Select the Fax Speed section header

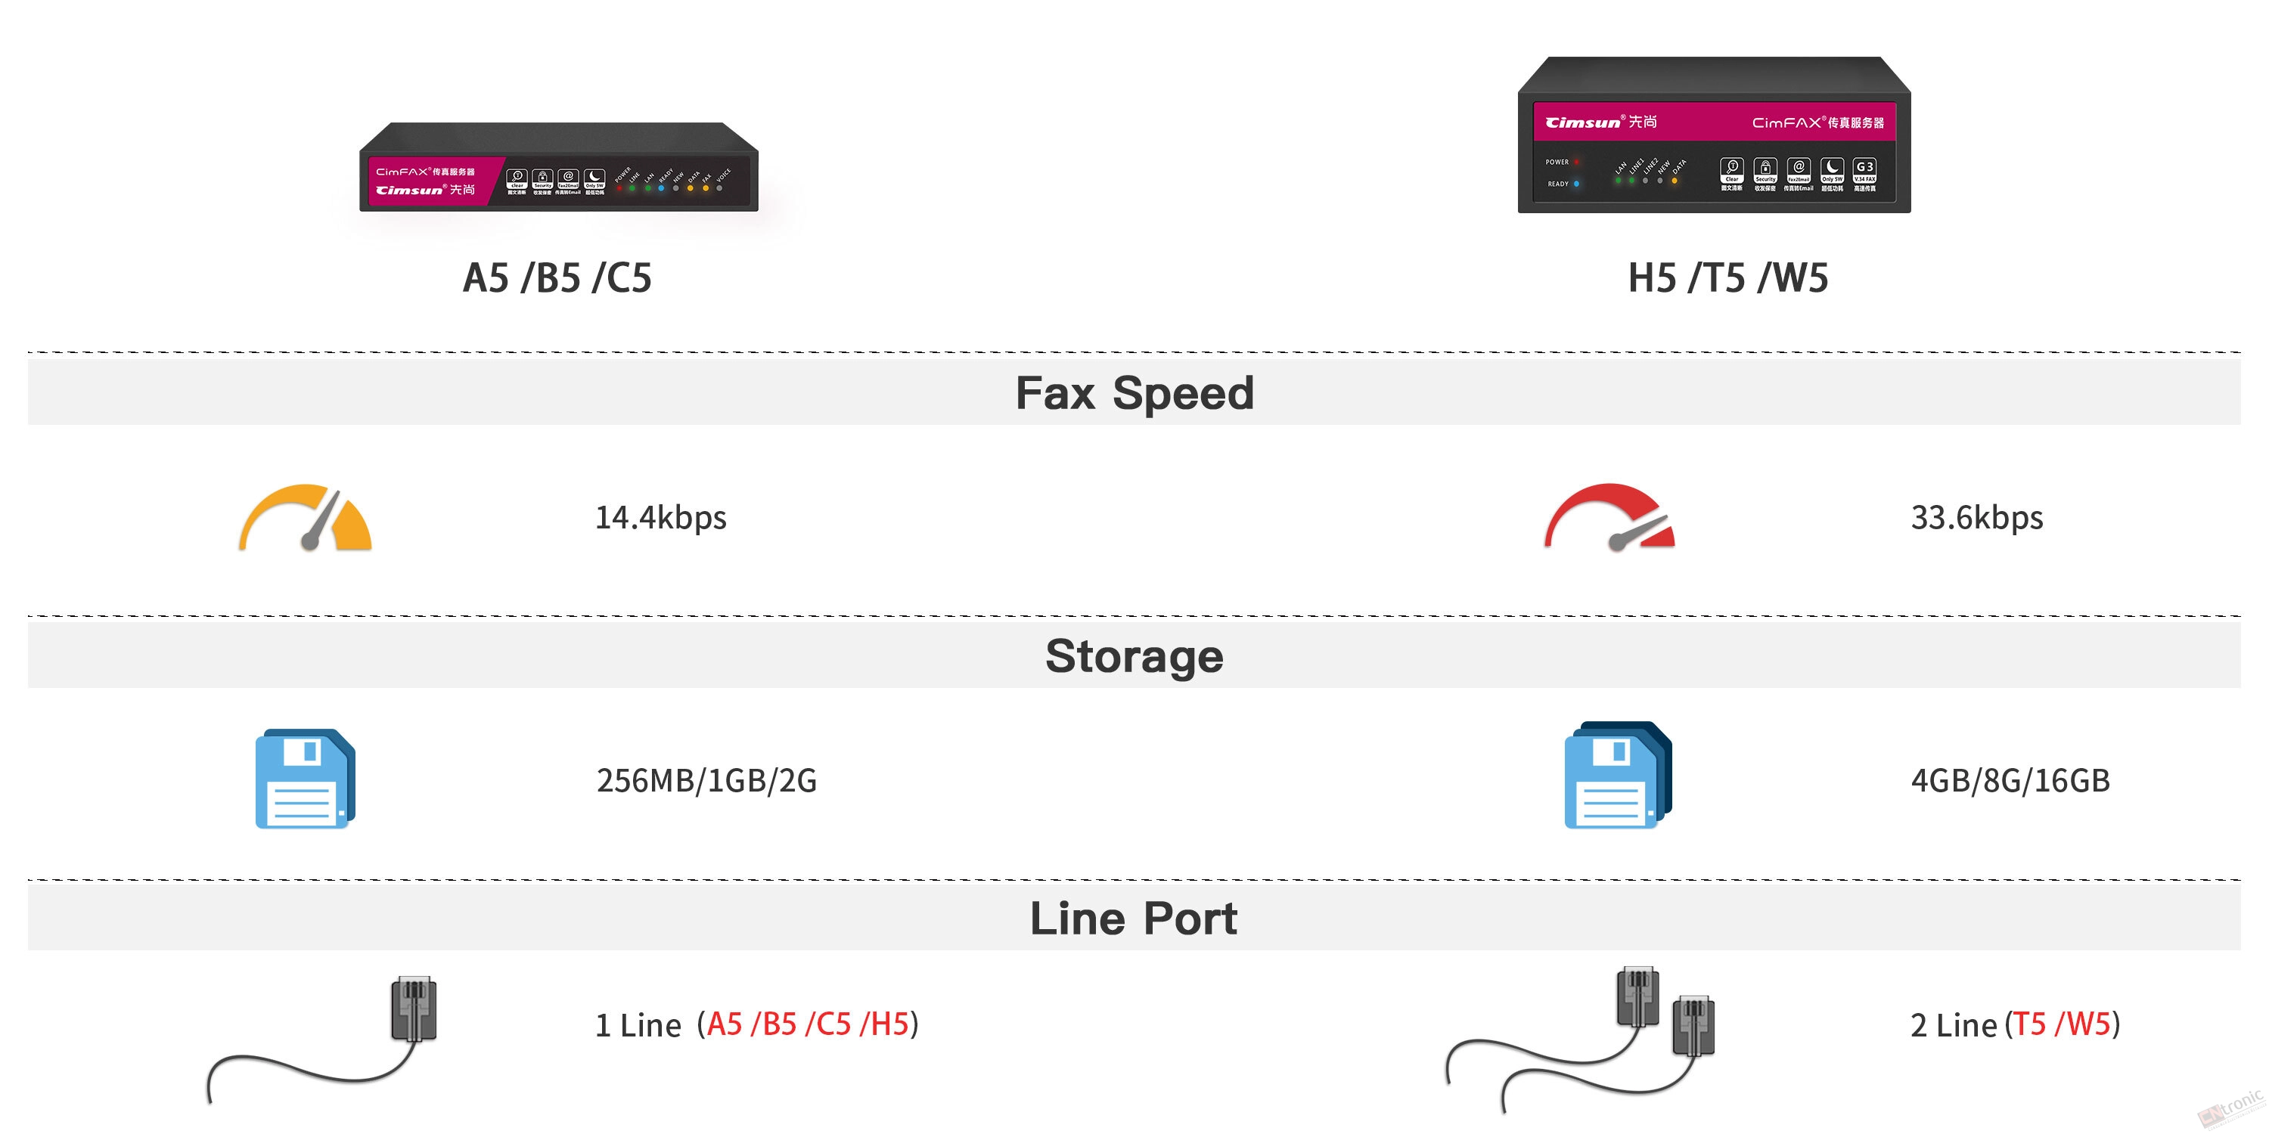tap(1134, 392)
